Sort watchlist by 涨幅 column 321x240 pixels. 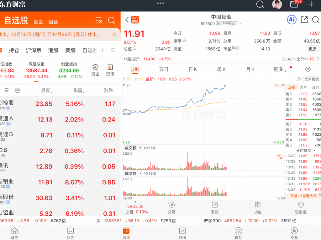coord(78,90)
